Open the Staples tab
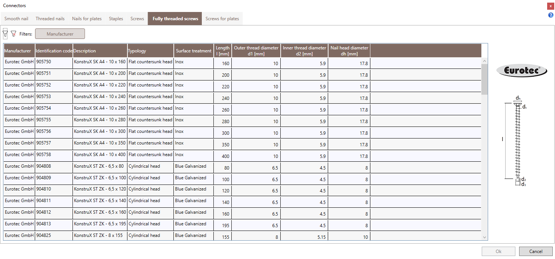The width and height of the screenshot is (555, 259). (x=116, y=19)
